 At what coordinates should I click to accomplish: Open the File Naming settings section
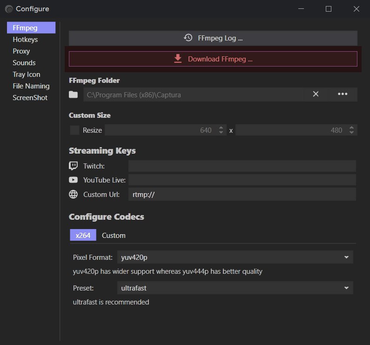[x=31, y=86]
